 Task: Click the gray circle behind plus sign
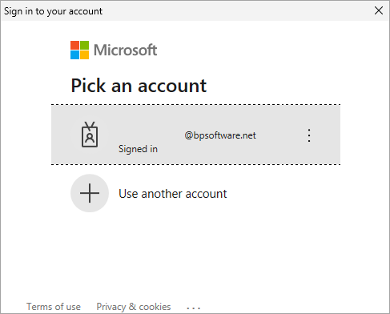point(90,193)
